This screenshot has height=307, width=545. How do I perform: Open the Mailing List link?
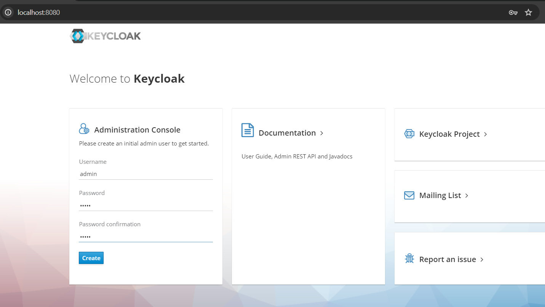coord(440,195)
